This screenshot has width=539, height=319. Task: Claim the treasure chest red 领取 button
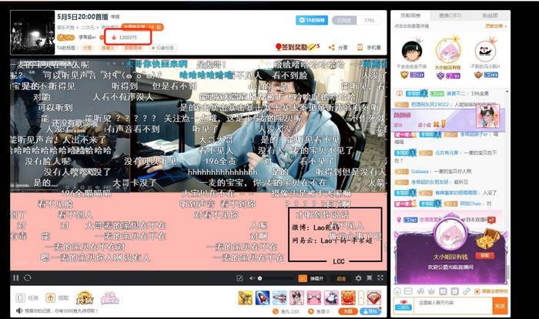[484, 255]
